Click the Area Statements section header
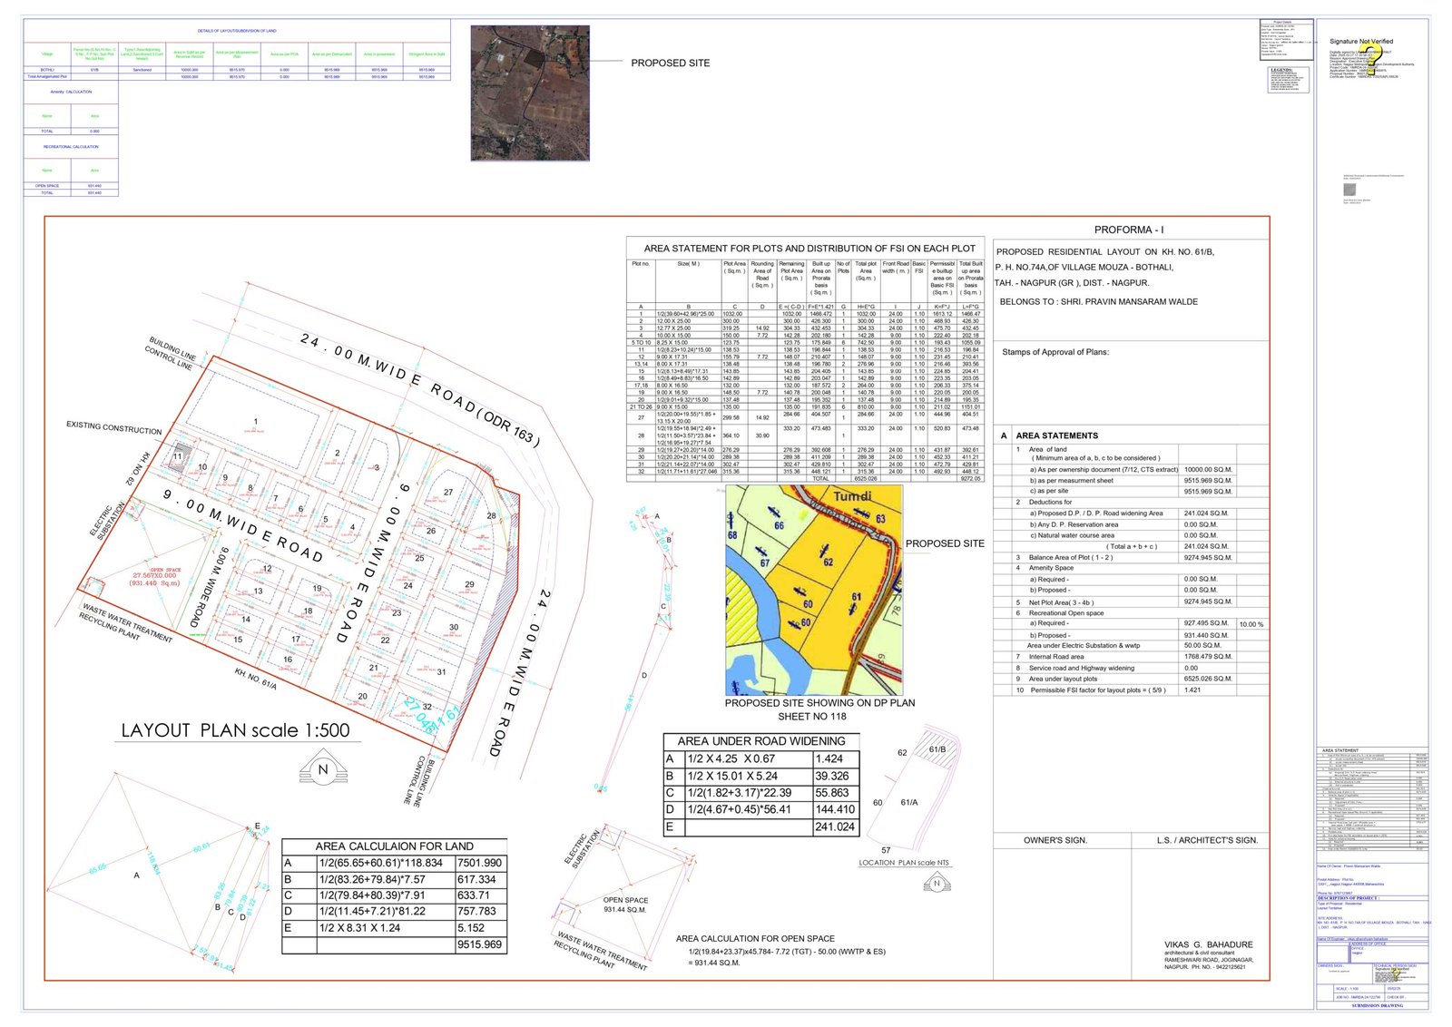The height and width of the screenshot is (1027, 1452). (1056, 435)
